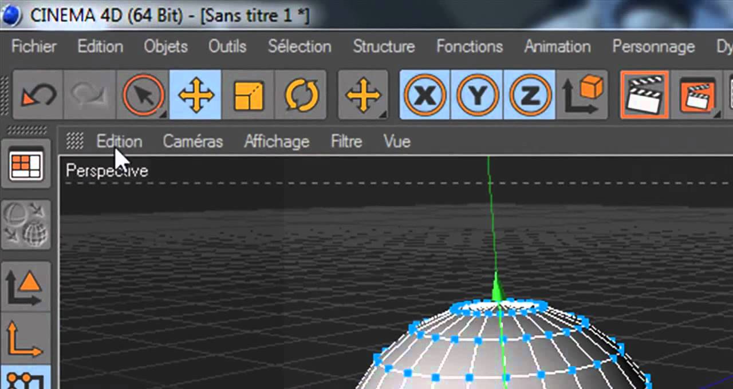Toggle the Y axis lock
Image resolution: width=733 pixels, height=389 pixels.
point(477,95)
